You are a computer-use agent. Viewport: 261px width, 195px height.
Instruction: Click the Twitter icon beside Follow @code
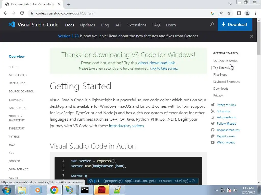point(213,124)
